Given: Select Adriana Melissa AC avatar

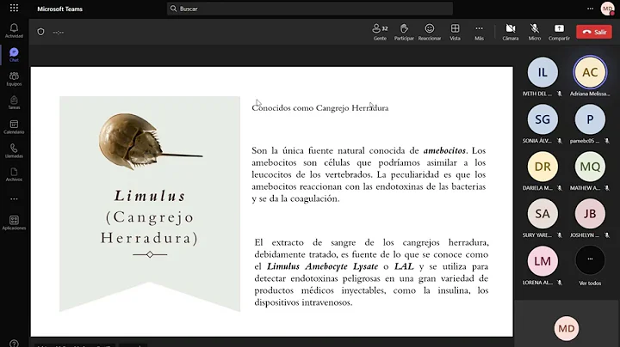Looking at the screenshot, I should tap(590, 72).
